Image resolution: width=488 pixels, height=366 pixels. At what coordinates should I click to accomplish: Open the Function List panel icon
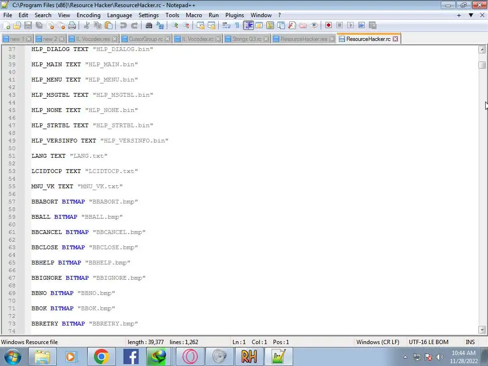tap(292, 26)
